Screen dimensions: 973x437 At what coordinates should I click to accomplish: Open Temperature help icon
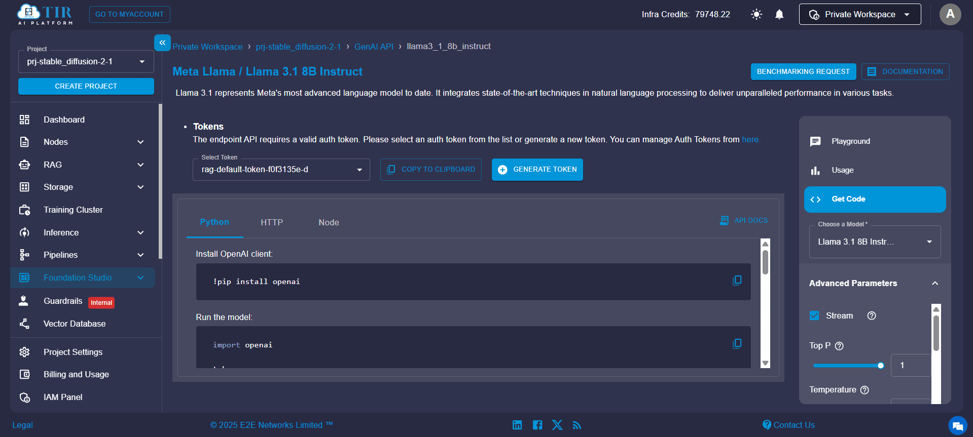[x=865, y=390]
